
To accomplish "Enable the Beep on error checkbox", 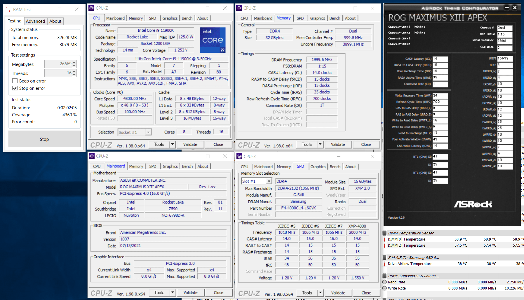I will [x=15, y=81].
